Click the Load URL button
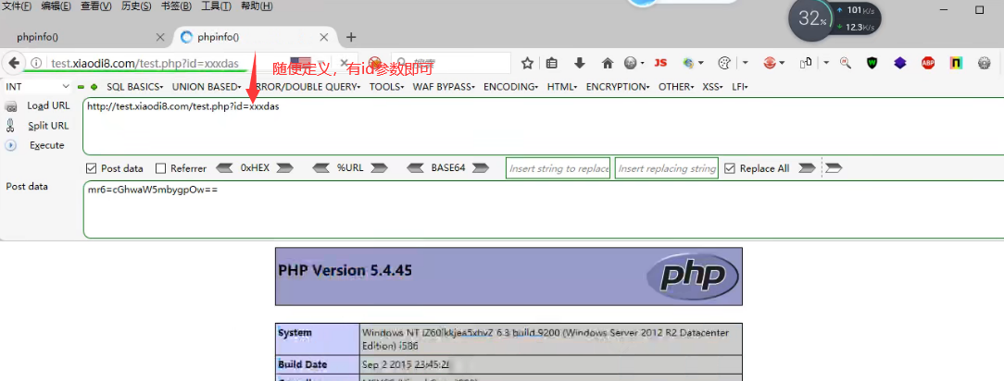The height and width of the screenshot is (381, 1004). (48, 106)
